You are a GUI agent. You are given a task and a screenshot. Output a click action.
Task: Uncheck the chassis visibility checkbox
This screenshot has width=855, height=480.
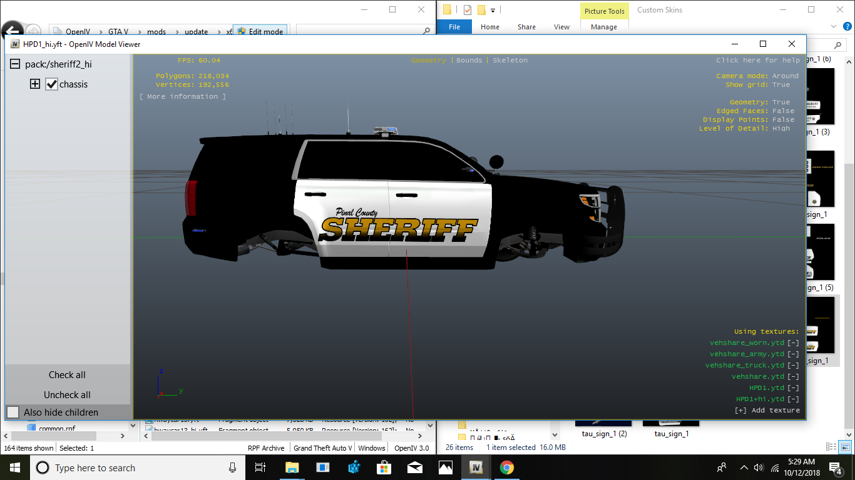pos(52,84)
